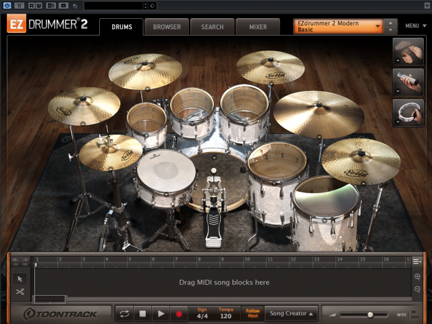Image resolution: width=432 pixels, height=324 pixels.
Task: Switch to the MIXER tab
Action: (x=258, y=27)
